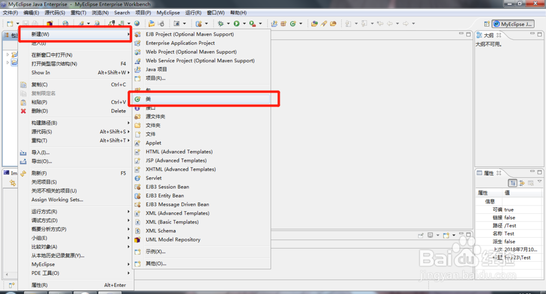The height and width of the screenshot is (294, 546).
Task: Expand the Debug dropdown arrow
Action: pyautogui.click(x=228, y=23)
